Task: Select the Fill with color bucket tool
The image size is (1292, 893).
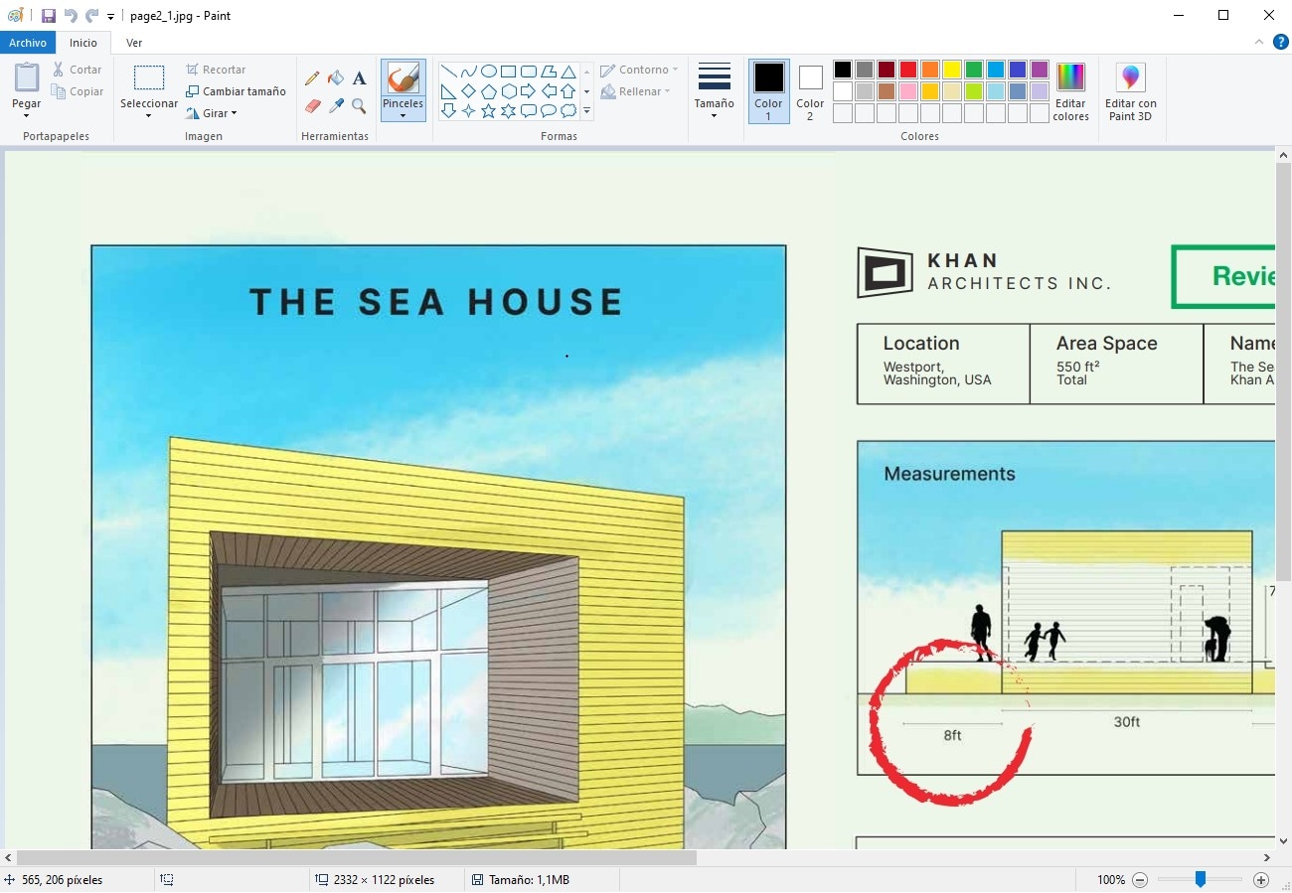Action: 336,78
